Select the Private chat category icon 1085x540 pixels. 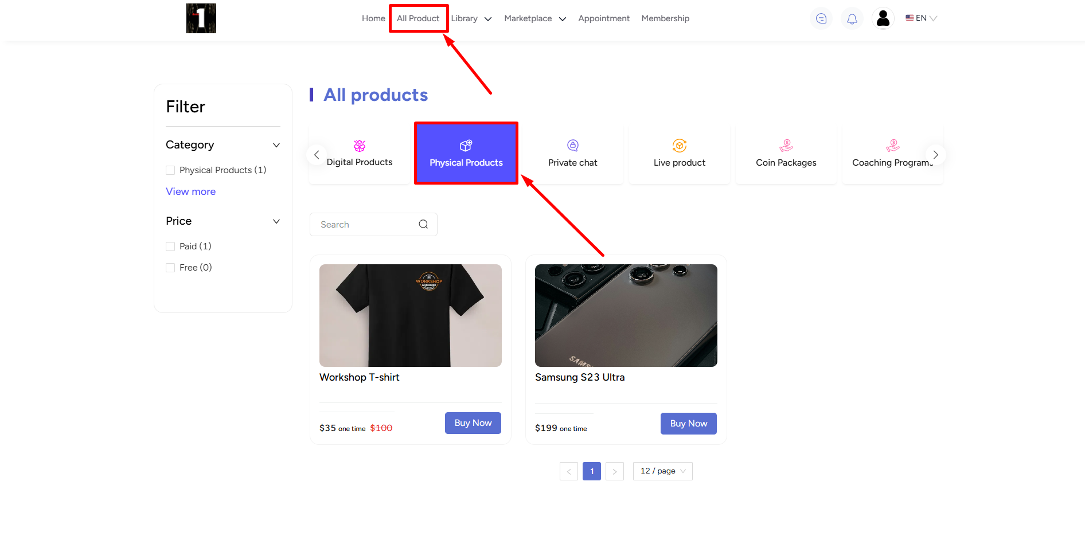[573, 146]
